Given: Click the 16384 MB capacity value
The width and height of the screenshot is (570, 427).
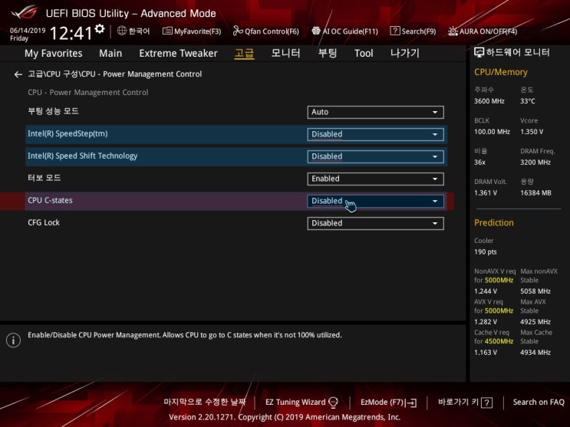Looking at the screenshot, I should pyautogui.click(x=535, y=192).
